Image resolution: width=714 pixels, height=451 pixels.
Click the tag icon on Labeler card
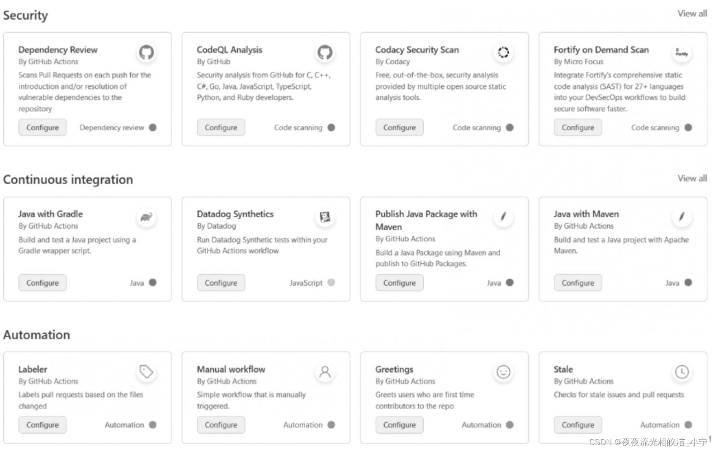pyautogui.click(x=146, y=372)
